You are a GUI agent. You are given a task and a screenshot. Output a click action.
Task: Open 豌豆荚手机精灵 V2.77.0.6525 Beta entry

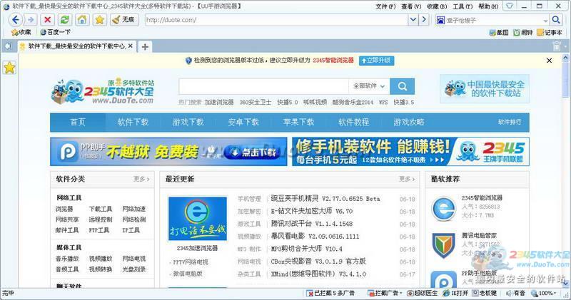tap(325, 199)
